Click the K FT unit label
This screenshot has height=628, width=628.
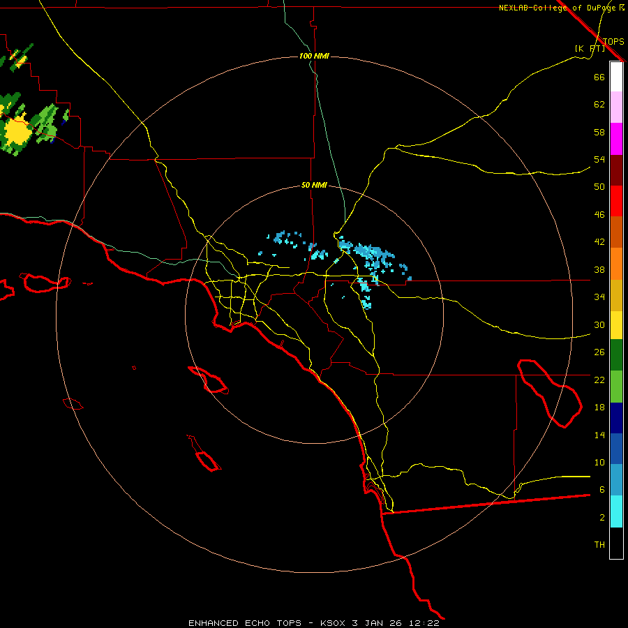(590, 48)
